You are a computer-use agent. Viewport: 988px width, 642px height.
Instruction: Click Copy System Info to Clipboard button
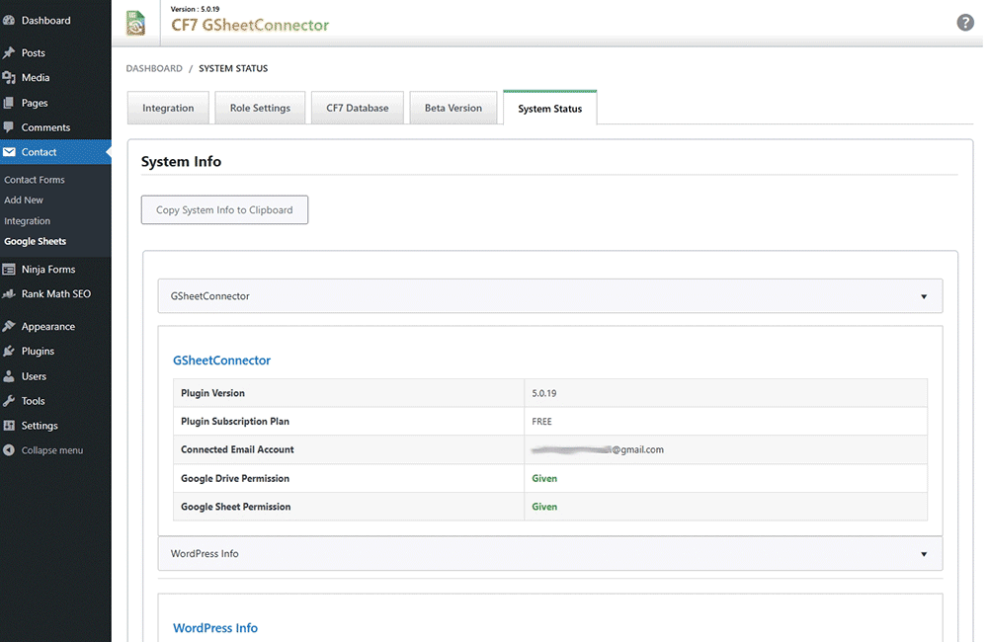(x=224, y=209)
